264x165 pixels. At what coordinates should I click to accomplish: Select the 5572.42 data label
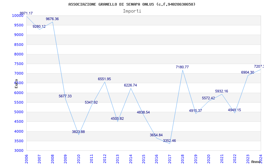click(209, 98)
